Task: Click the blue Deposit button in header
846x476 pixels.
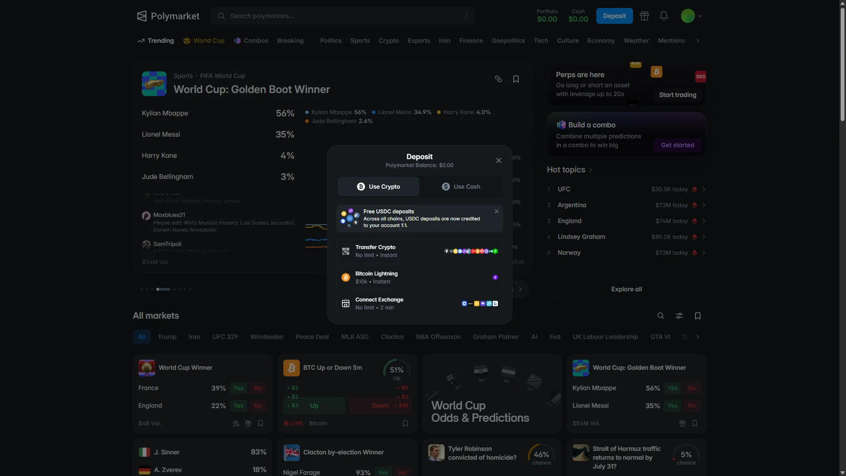Action: pyautogui.click(x=614, y=16)
